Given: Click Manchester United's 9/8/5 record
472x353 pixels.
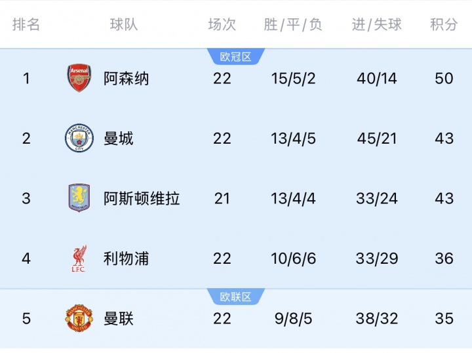Looking at the screenshot, I should pyautogui.click(x=293, y=318).
